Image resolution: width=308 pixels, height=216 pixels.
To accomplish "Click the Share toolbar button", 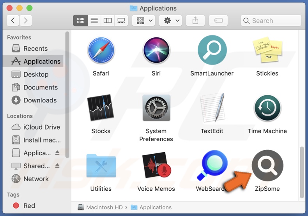I will pyautogui.click(x=195, y=21).
